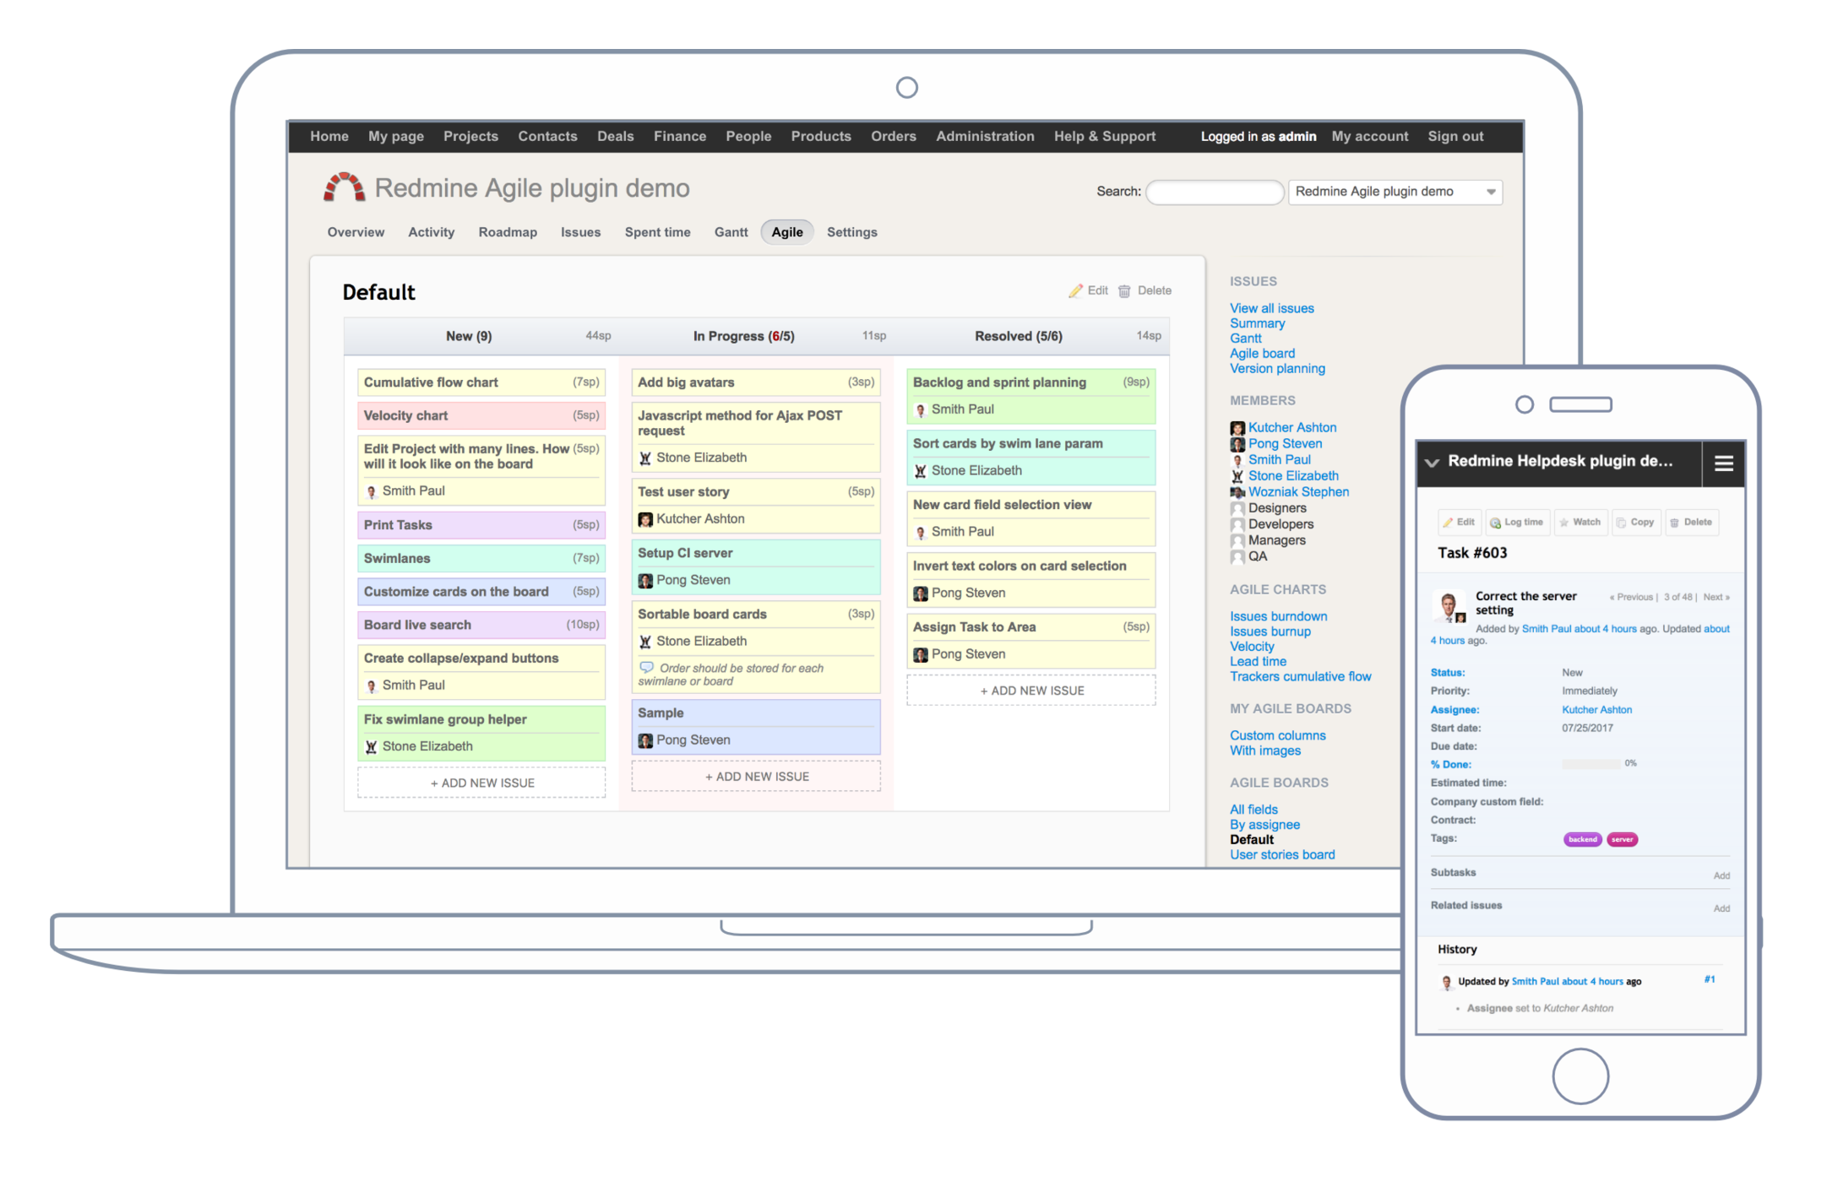Open the With images board link

[1265, 751]
